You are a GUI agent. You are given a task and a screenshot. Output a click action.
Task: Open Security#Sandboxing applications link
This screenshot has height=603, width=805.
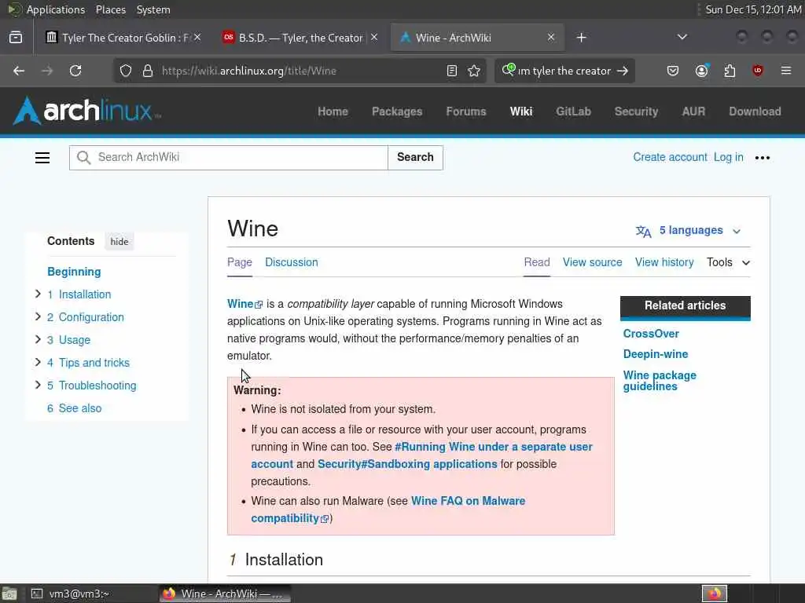click(x=407, y=464)
